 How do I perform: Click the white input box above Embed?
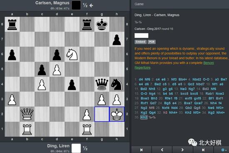coord(142,35)
